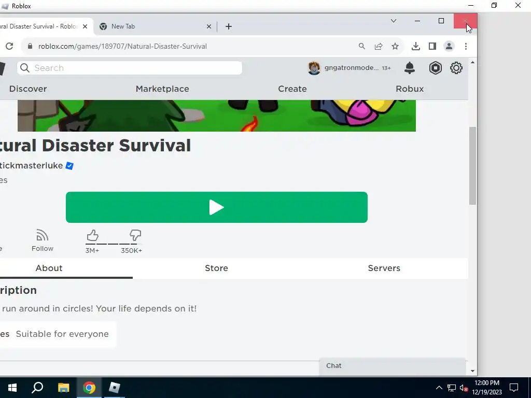Click the Roblox Search input field
Screen dimensions: 531x398
click(x=130, y=68)
